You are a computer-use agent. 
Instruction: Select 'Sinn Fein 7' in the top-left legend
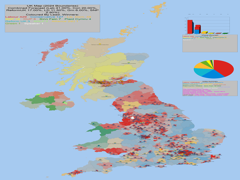[x=50, y=19]
